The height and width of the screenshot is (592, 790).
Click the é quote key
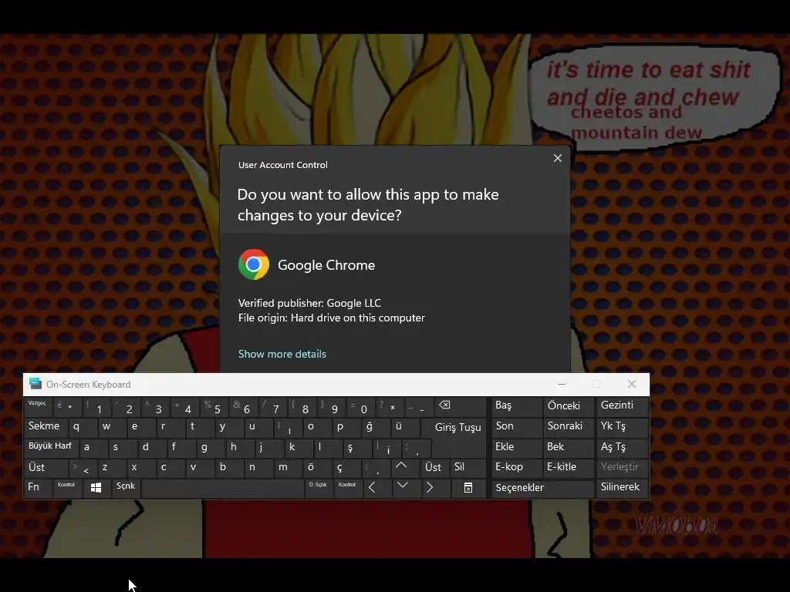click(68, 405)
